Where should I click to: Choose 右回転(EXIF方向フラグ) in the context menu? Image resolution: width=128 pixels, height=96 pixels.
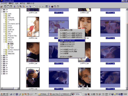click(x=71, y=44)
